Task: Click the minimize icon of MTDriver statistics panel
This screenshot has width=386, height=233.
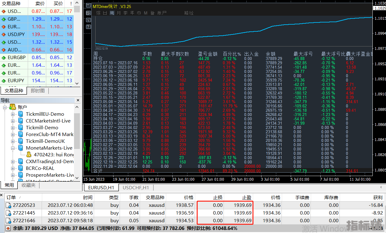Action: (x=88, y=6)
